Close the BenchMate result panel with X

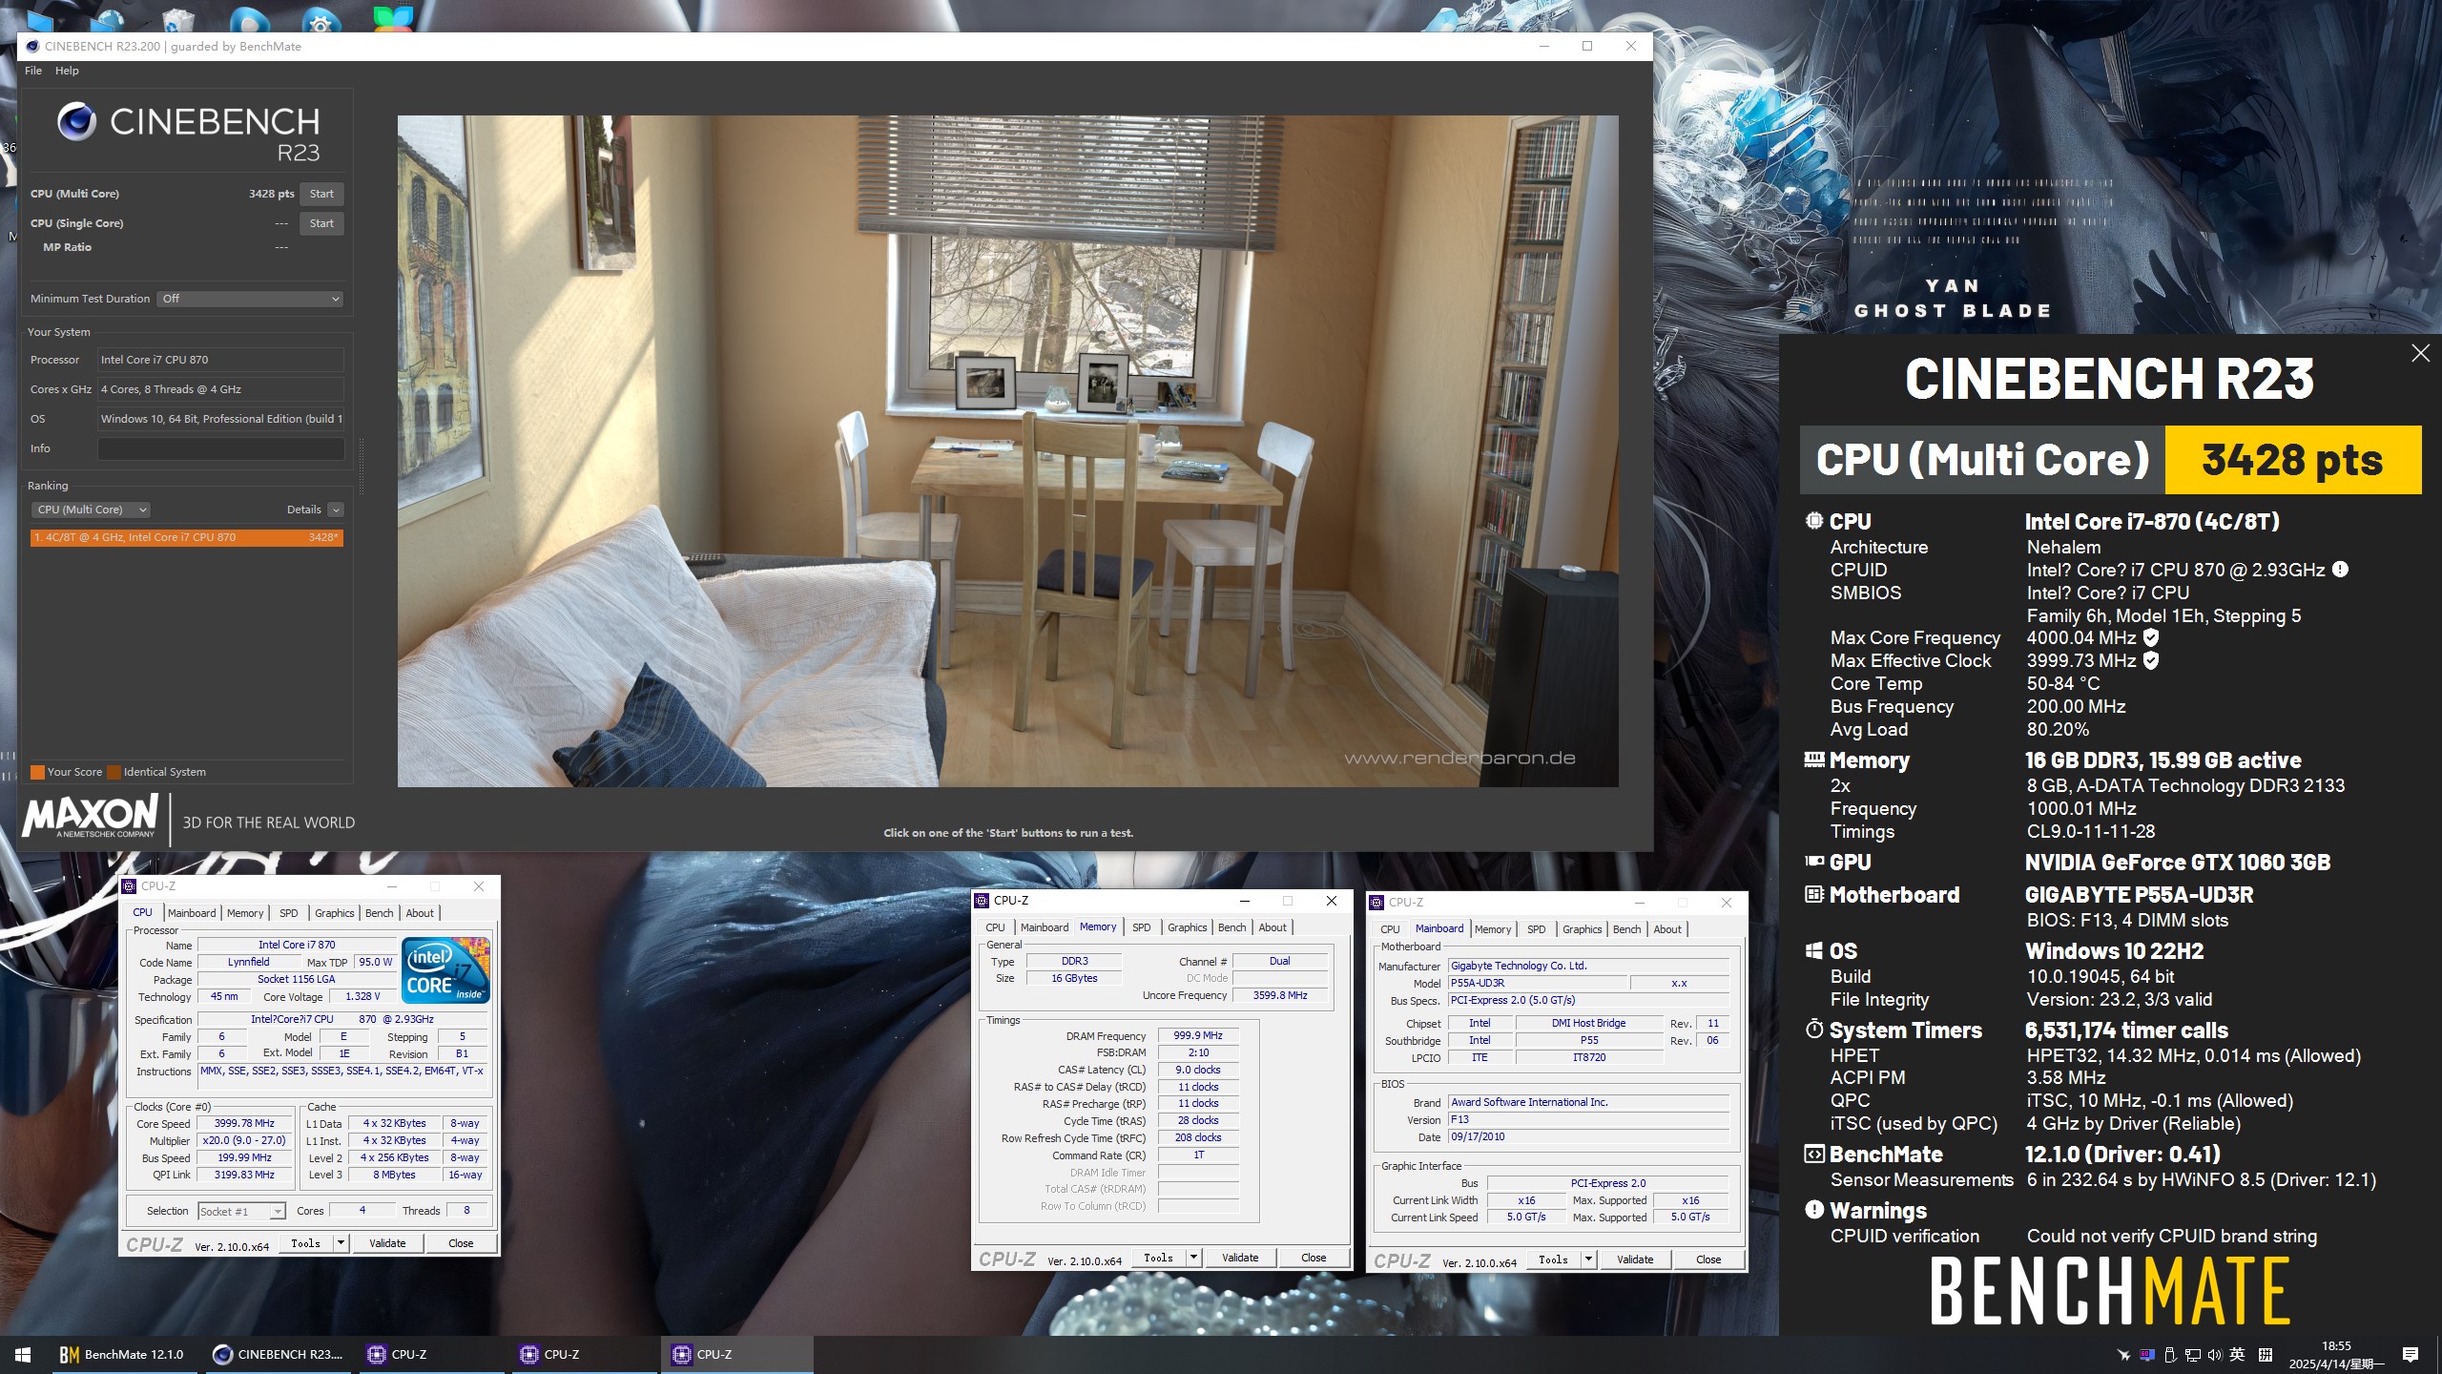click(2420, 353)
